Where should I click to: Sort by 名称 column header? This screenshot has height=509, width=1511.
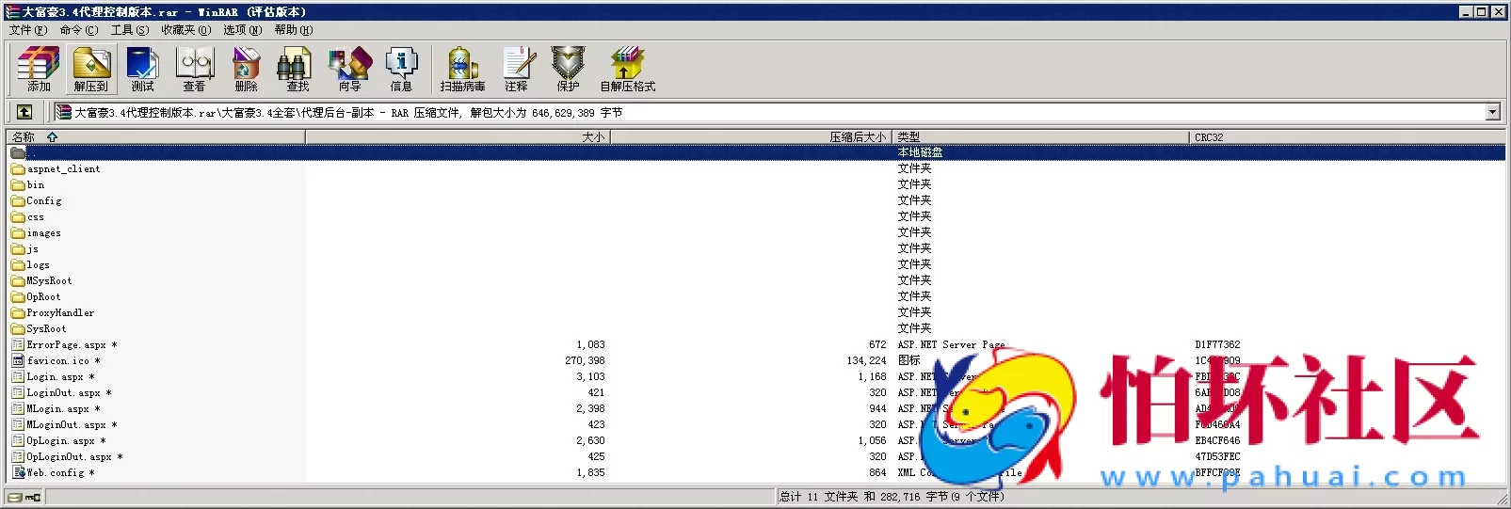coord(155,137)
